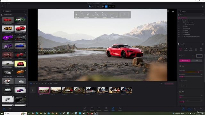The height and width of the screenshot is (115, 205).
Task: Click the outlined Env preset button
Action: 199,56
